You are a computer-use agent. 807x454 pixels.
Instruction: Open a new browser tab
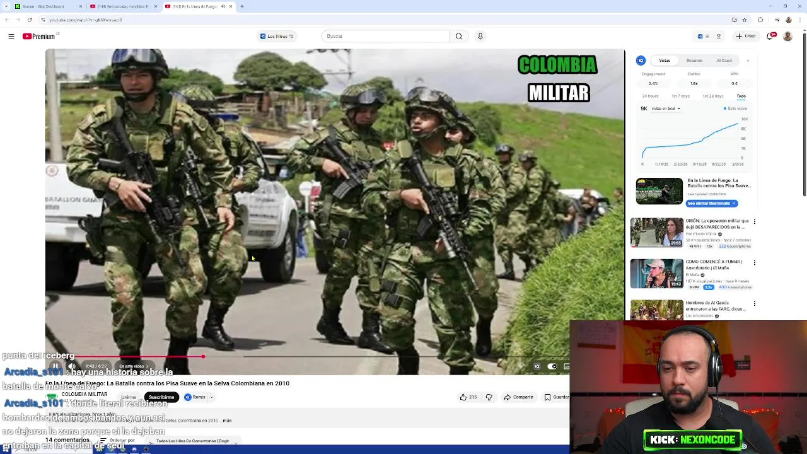pyautogui.click(x=242, y=6)
